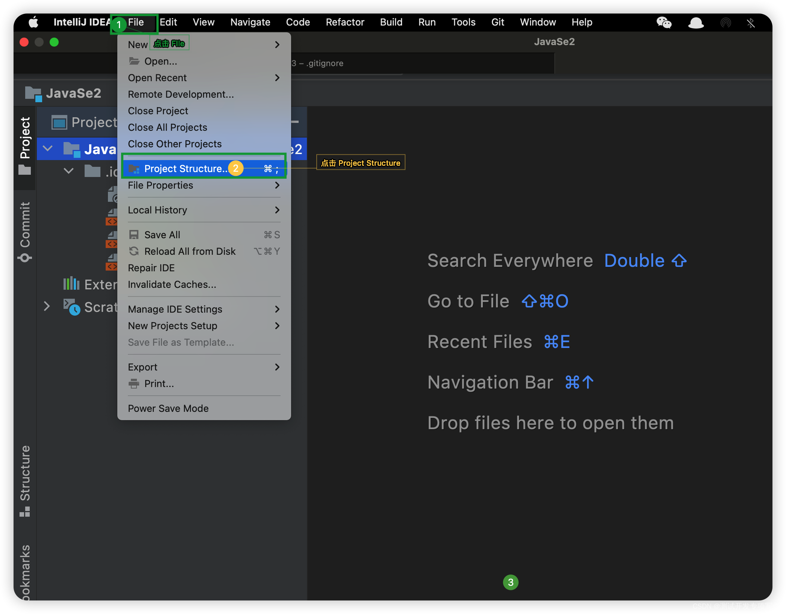
Task: Collapse the JavaSe2 root tree node
Action: coord(48,148)
